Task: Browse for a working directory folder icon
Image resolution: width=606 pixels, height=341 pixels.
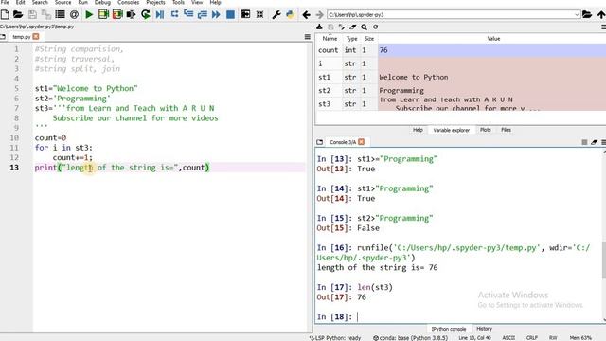Action: pos(587,15)
